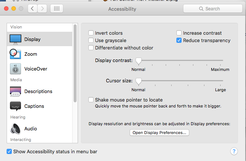Click the Display contrast slider knob
The image size is (246, 161).
pos(138,61)
